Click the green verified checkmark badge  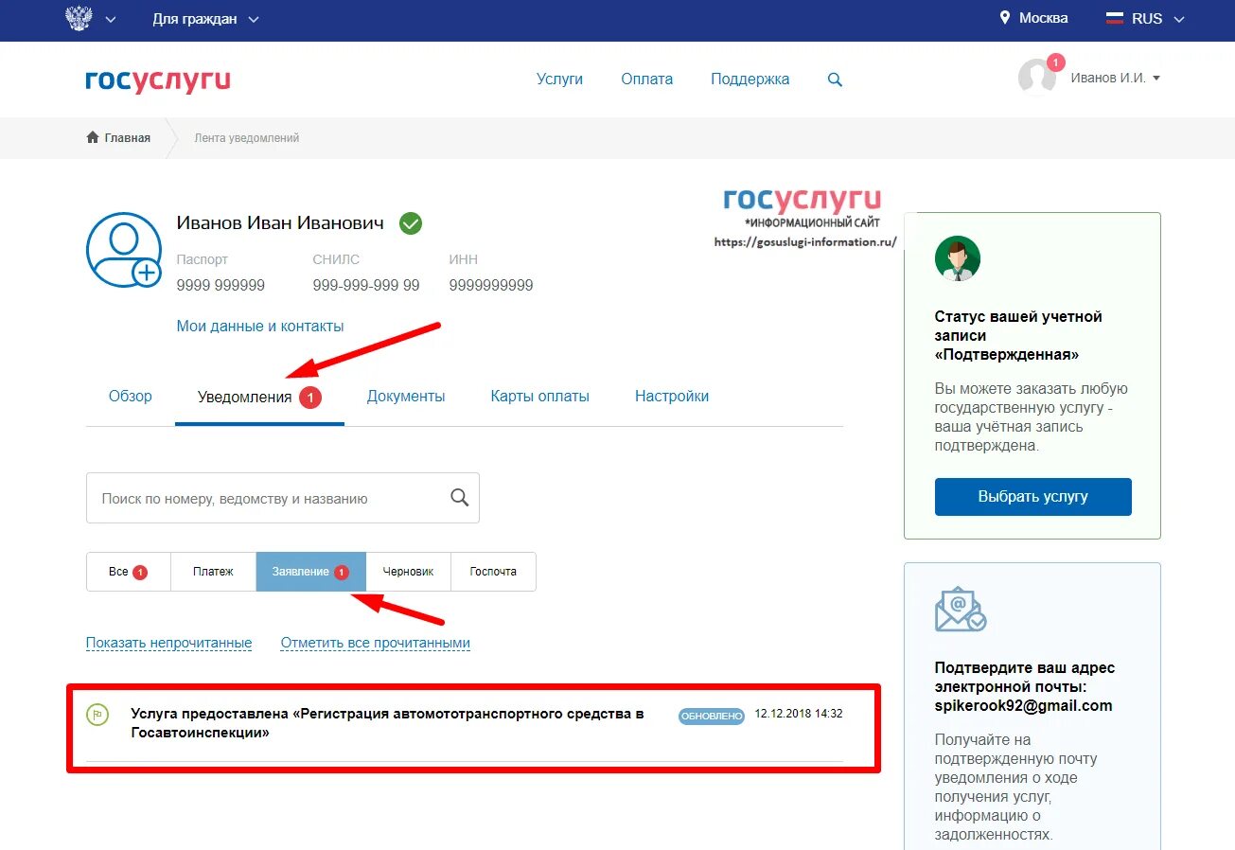411,223
